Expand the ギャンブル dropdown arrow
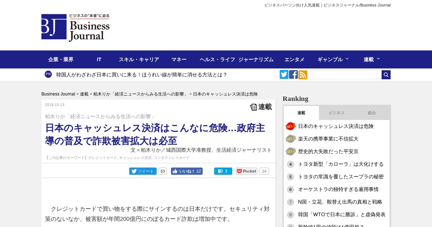Screen dimensions: 432x227 click(347, 59)
